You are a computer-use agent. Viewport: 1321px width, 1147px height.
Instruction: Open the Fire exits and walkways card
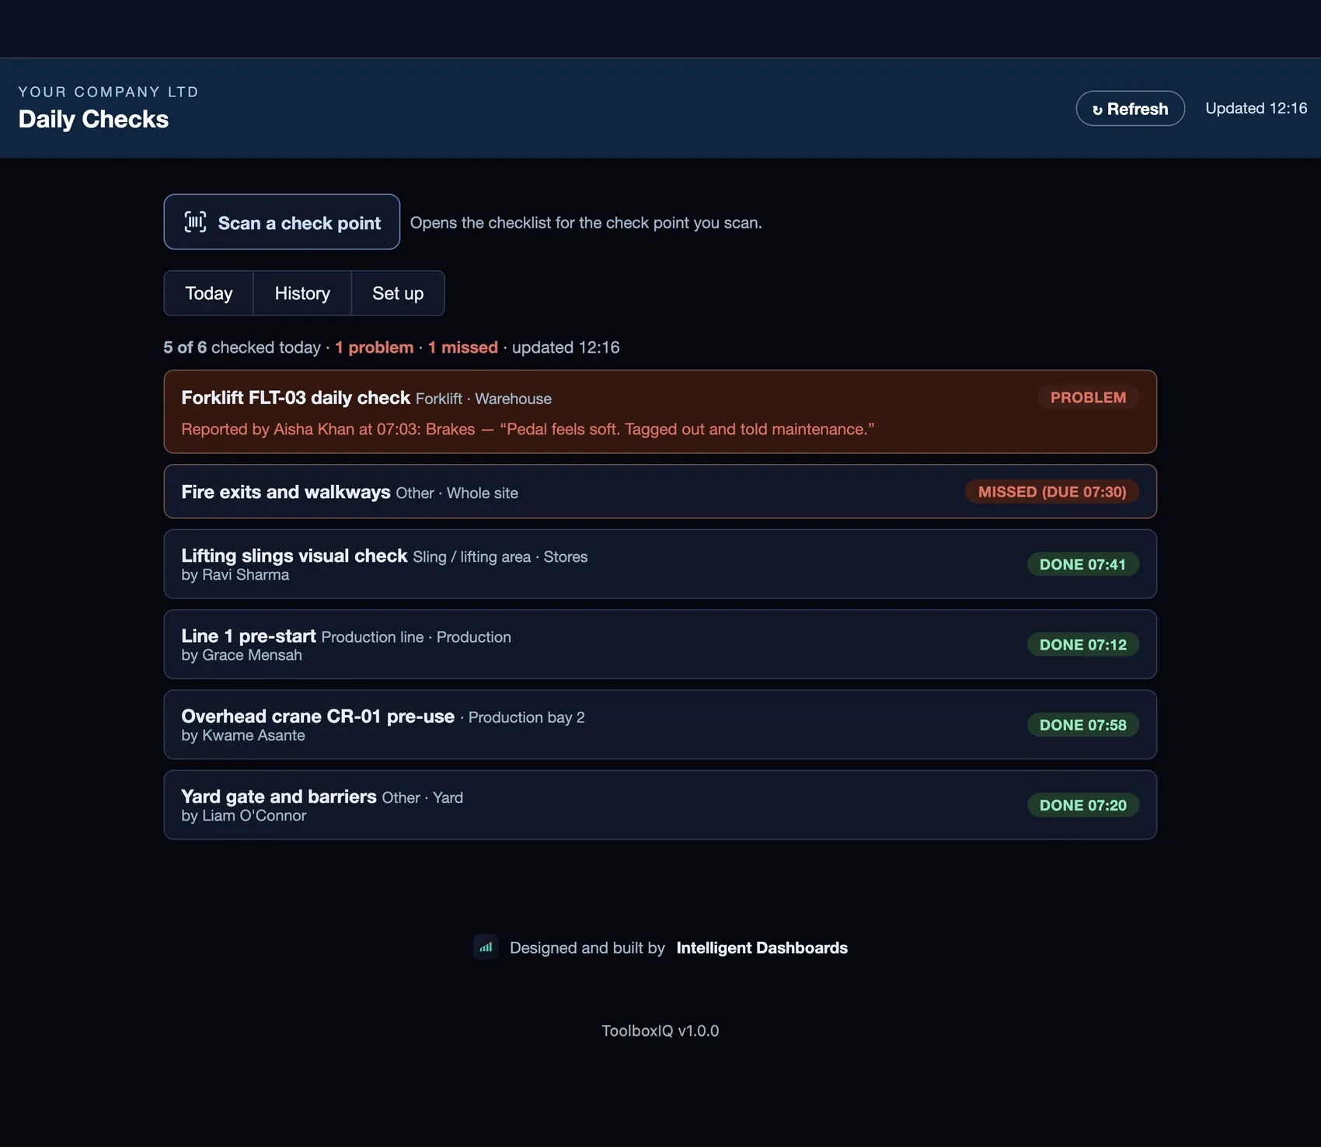660,492
